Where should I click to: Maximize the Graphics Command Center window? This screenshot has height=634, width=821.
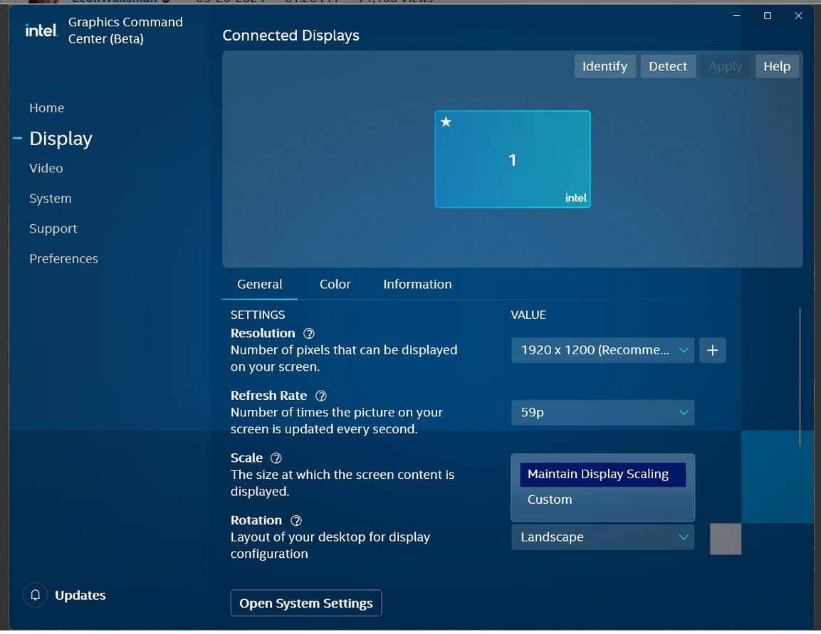(x=768, y=16)
